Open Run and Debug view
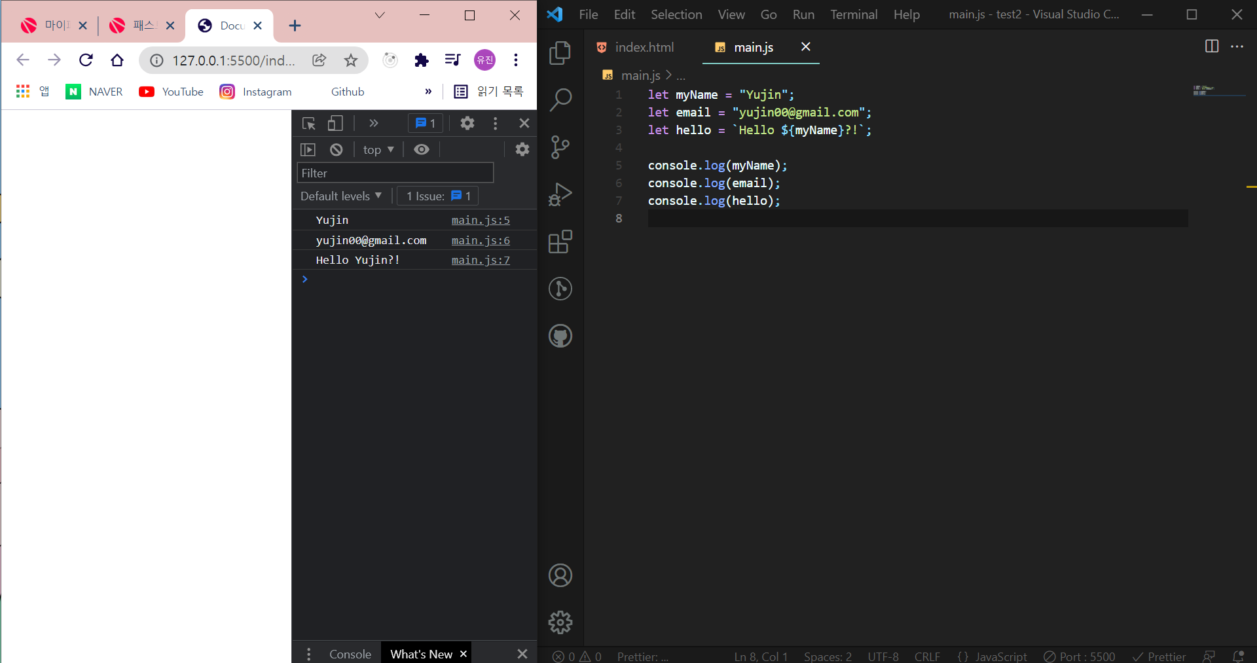Screen dimensions: 1257x663 [x=560, y=194]
